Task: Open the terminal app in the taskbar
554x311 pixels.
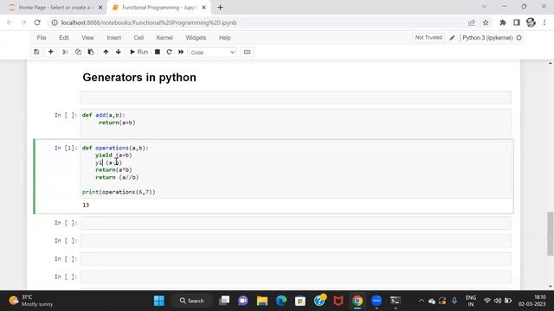Action: pos(395,301)
